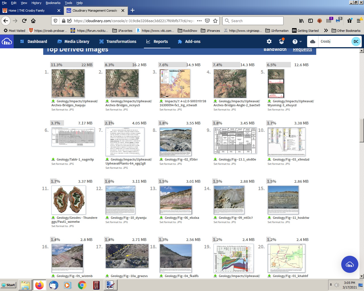This screenshot has height=291, width=364.
Task: Open the Arches-Bridges_haquju thumbnail
Action: (x=68, y=84)
